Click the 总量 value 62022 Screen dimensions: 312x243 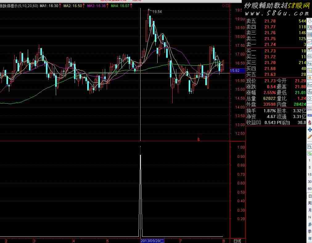[x=269, y=98]
